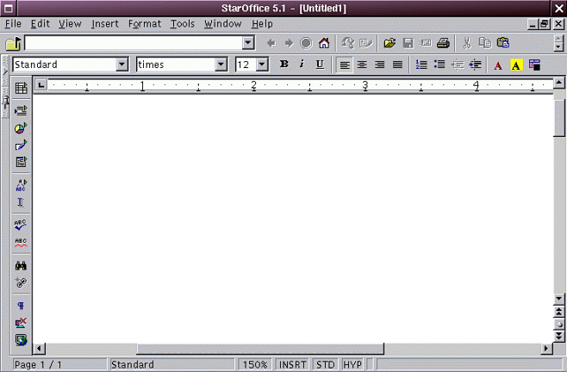This screenshot has width=567, height=372.
Task: Select the Cut scissors icon
Action: pos(466,43)
